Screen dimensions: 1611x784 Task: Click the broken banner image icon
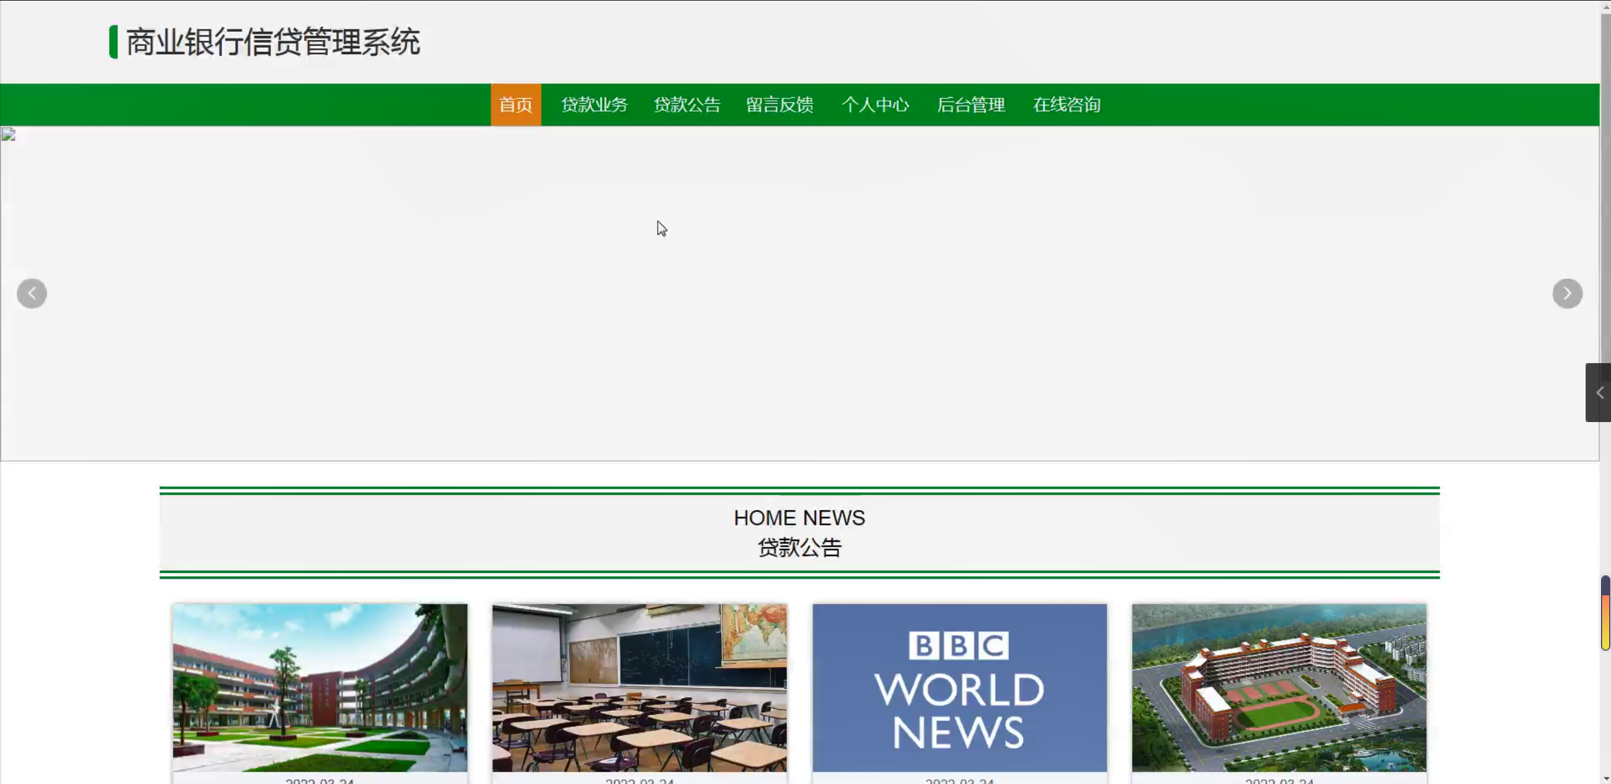pos(8,135)
